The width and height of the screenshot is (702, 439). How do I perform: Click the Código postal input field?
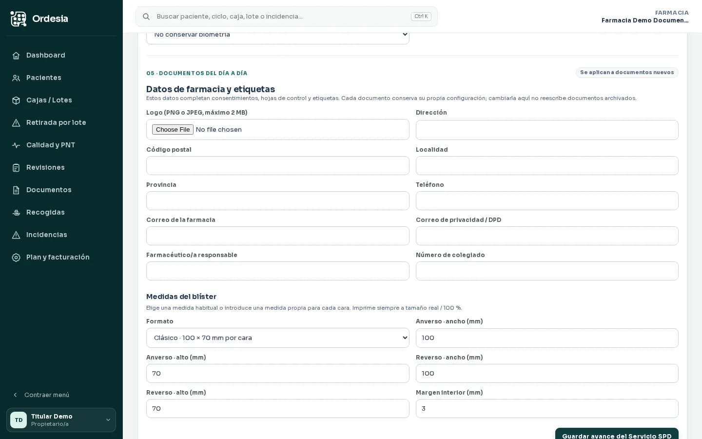coord(278,166)
